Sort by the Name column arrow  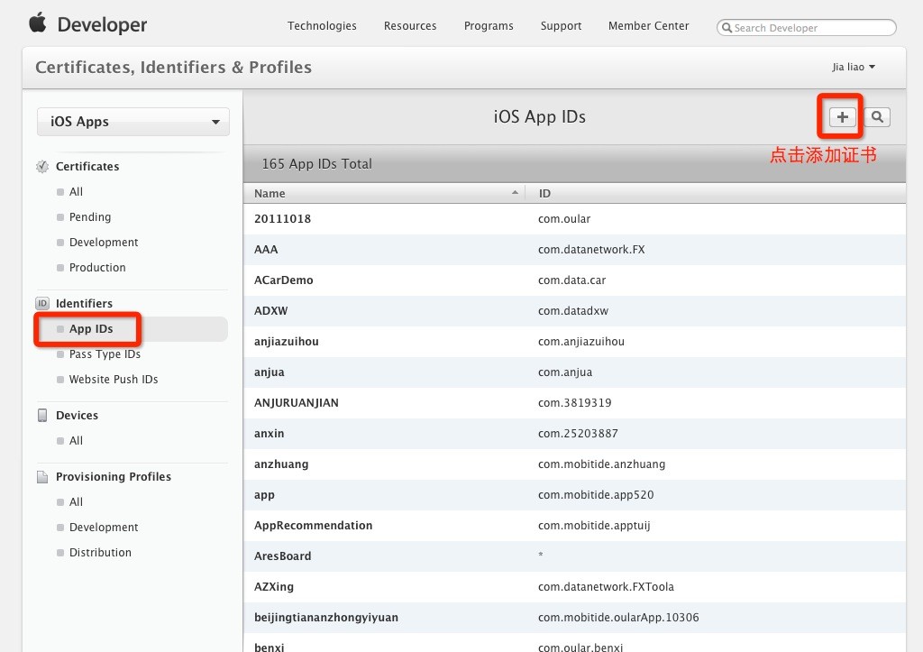pos(515,193)
